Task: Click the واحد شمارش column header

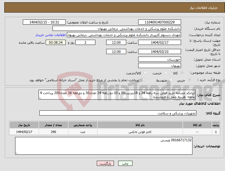Action: [83, 125]
